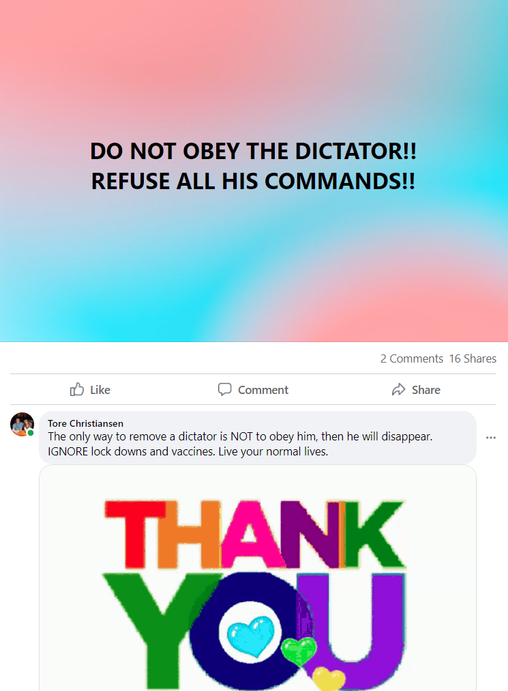508x691 pixels.
Task: Click the thumbs-up Like icon
Action: (76, 389)
